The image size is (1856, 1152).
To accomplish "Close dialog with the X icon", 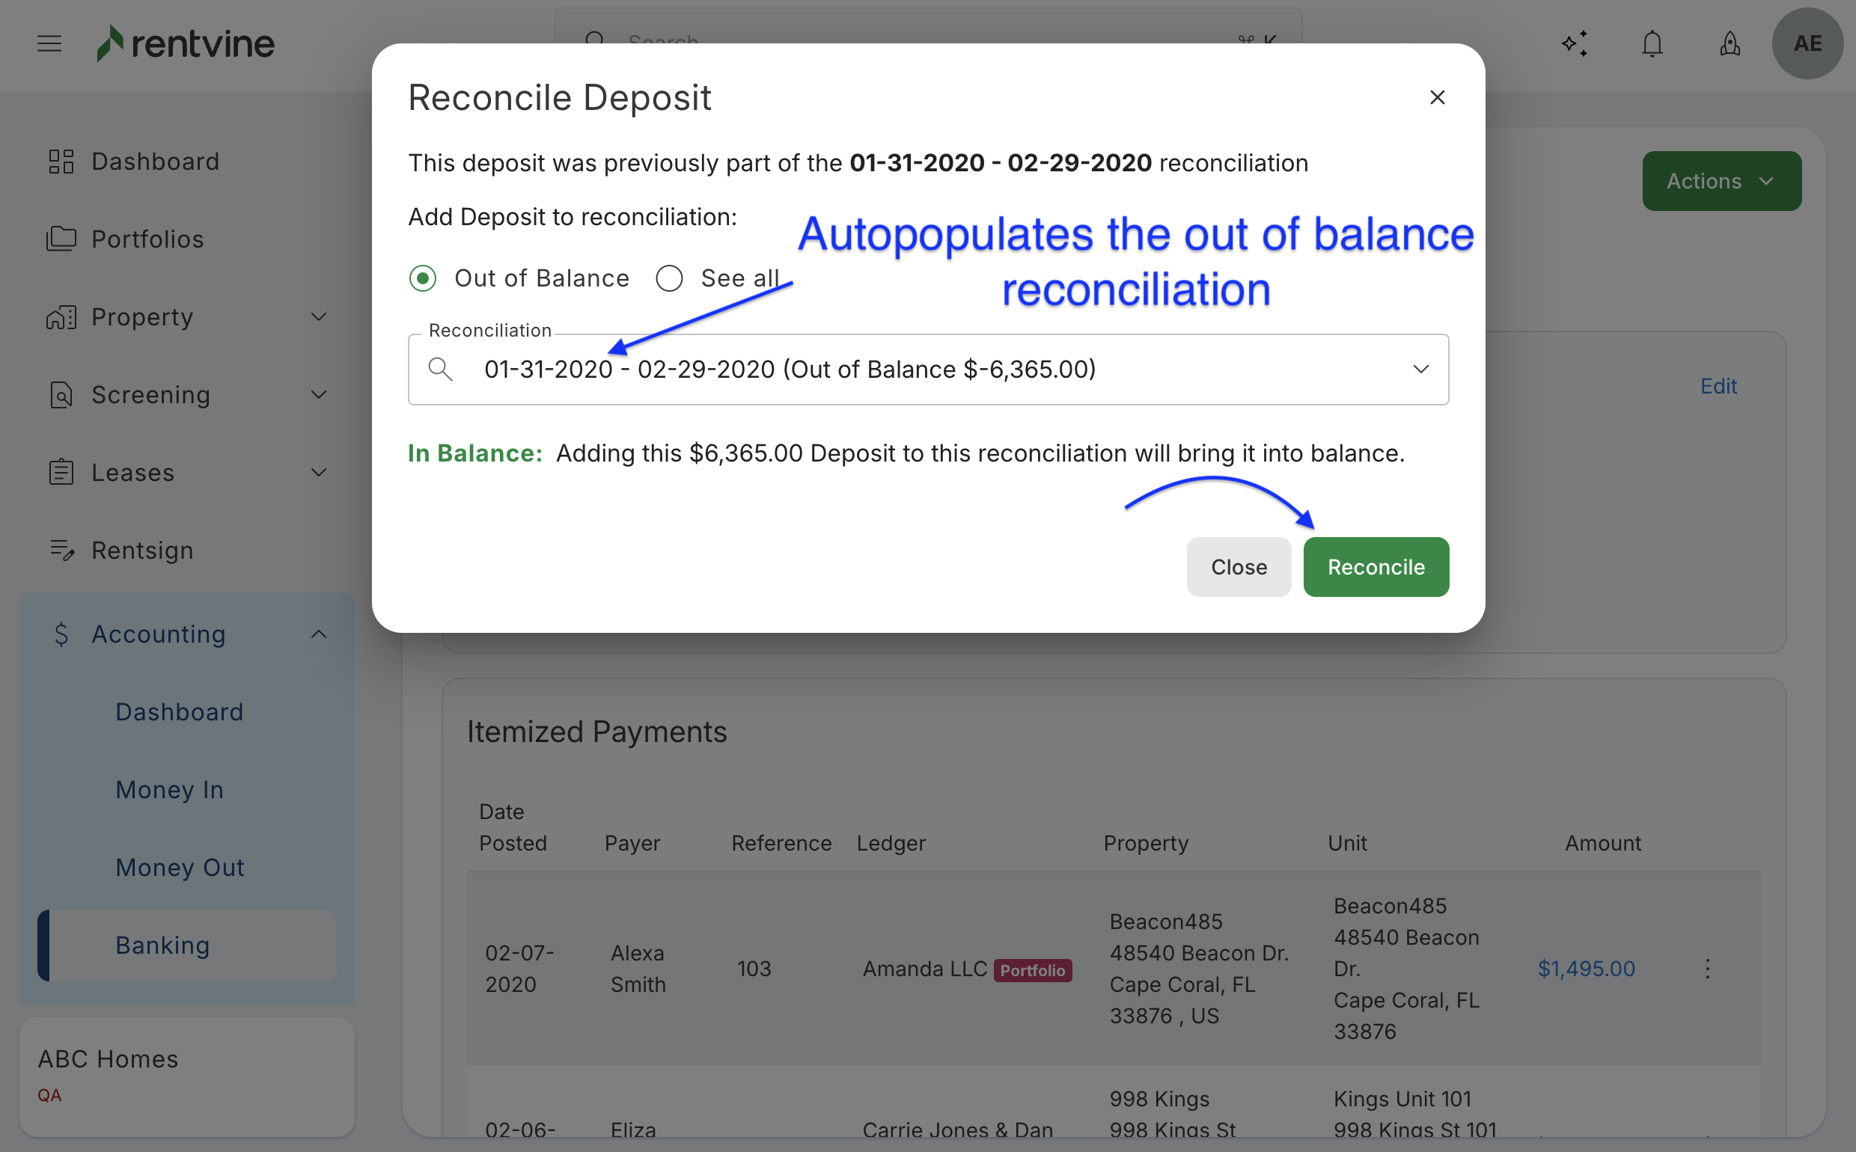I will click(x=1437, y=97).
